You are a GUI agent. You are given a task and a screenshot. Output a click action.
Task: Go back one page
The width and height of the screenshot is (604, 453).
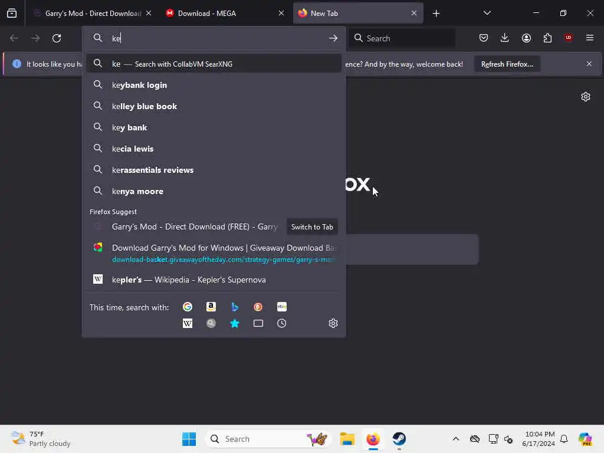pyautogui.click(x=14, y=38)
